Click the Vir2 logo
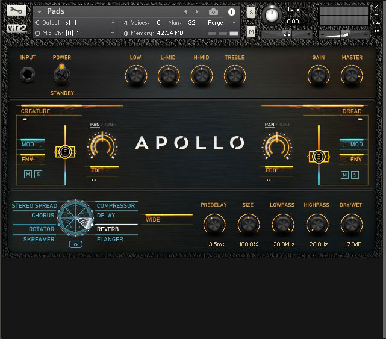Viewport: 386px width, 339px height. click(16, 28)
